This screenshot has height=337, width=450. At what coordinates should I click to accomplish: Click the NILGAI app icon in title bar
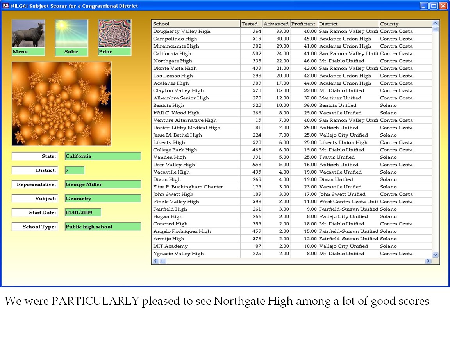tap(5, 6)
